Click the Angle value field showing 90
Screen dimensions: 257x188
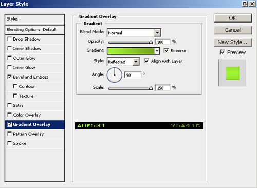click(x=133, y=75)
